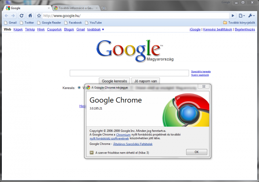Open the page menu icon

pos(242,16)
